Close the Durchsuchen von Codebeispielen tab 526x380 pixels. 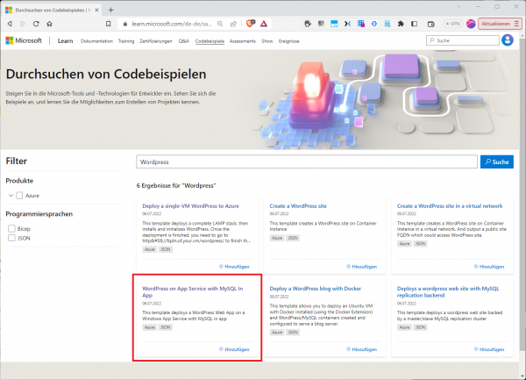96,10
